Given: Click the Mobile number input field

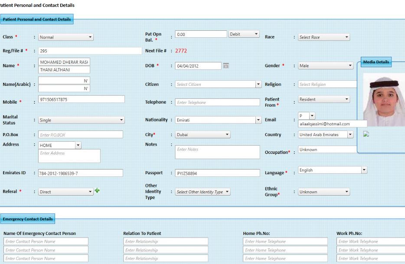Looking at the screenshot, I should point(81,99).
